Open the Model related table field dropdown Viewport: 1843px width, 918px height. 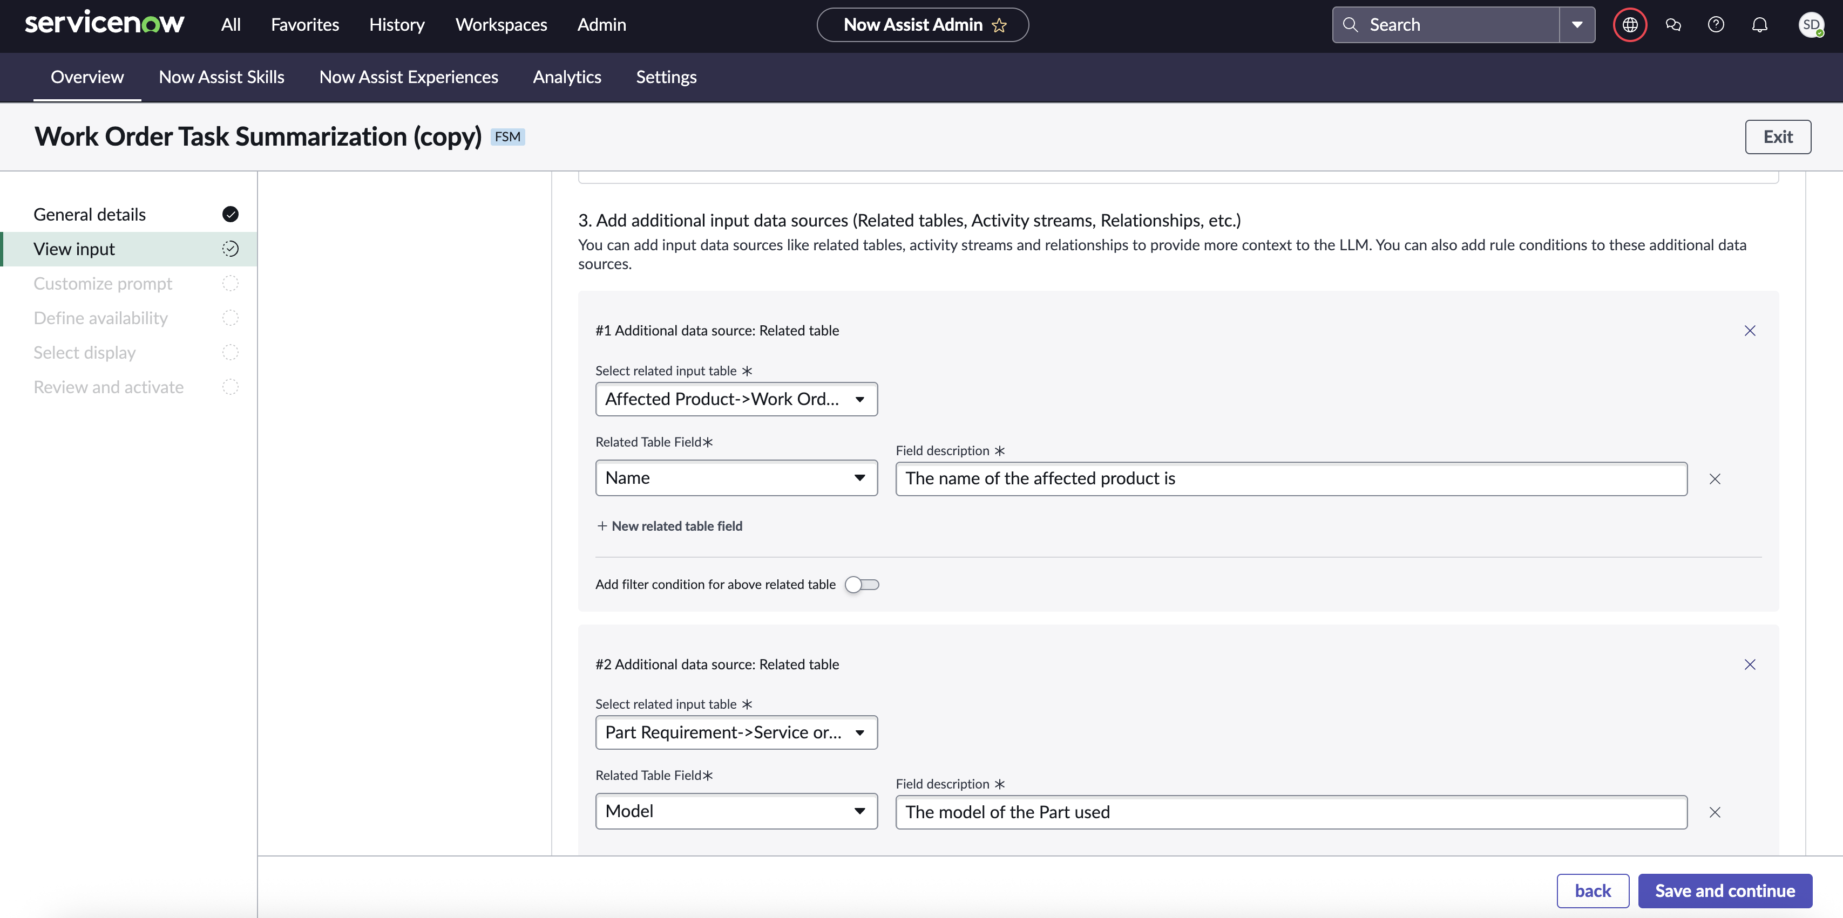pyautogui.click(x=736, y=811)
